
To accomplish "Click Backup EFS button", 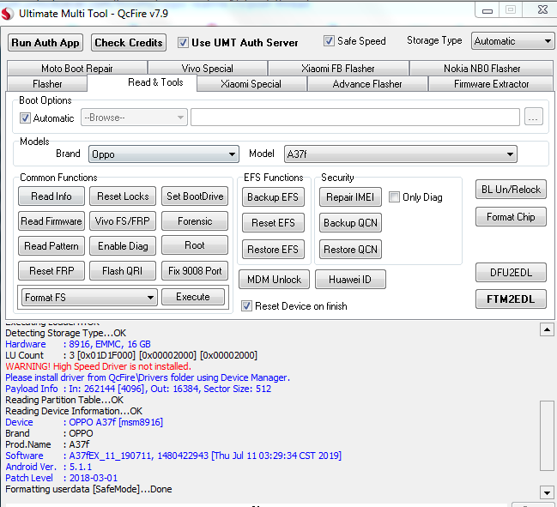I will point(273,197).
